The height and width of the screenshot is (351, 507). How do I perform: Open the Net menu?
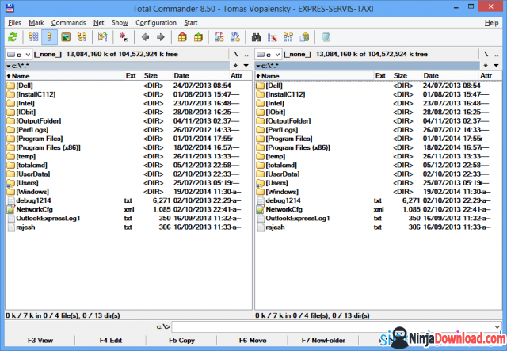(x=98, y=23)
